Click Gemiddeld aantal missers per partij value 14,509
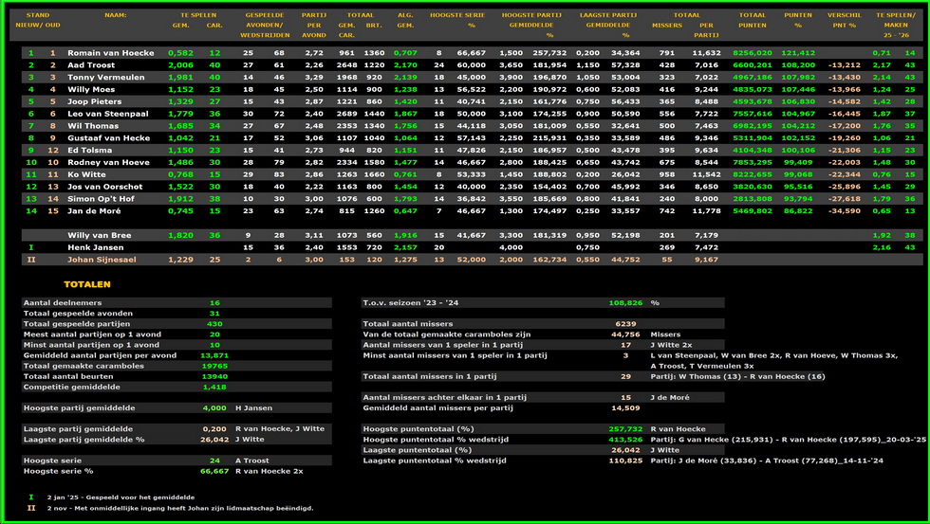930x524 pixels. pyautogui.click(x=625, y=408)
